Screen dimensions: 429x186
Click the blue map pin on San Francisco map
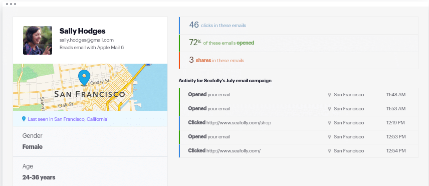pos(84,78)
